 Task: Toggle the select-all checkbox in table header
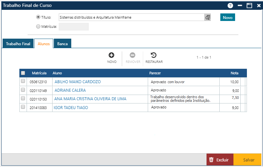point(23,73)
